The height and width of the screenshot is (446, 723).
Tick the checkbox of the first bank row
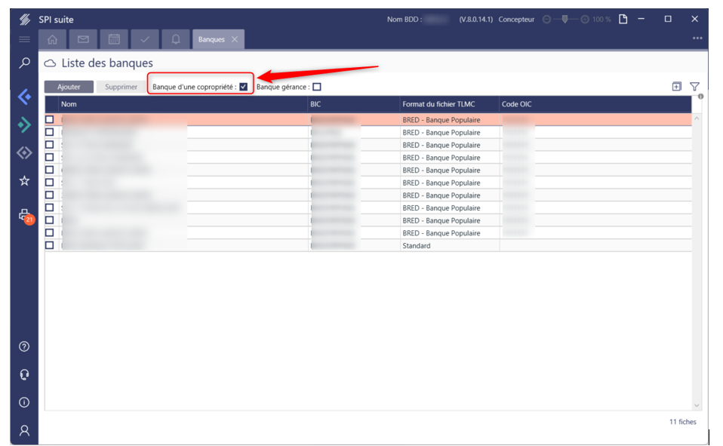(x=50, y=119)
